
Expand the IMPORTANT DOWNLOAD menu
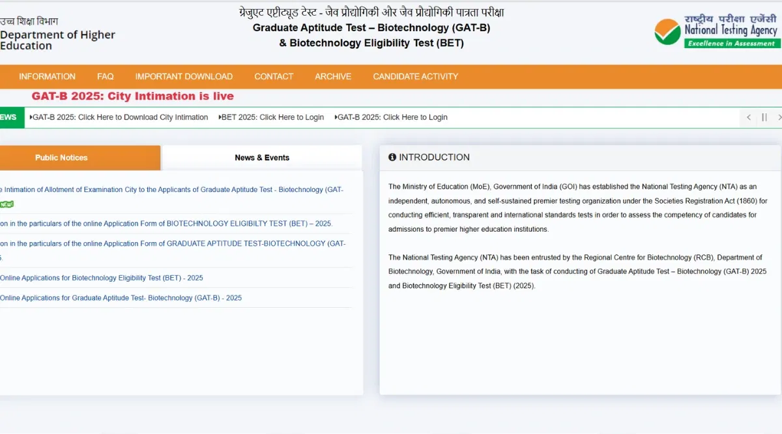tap(184, 77)
